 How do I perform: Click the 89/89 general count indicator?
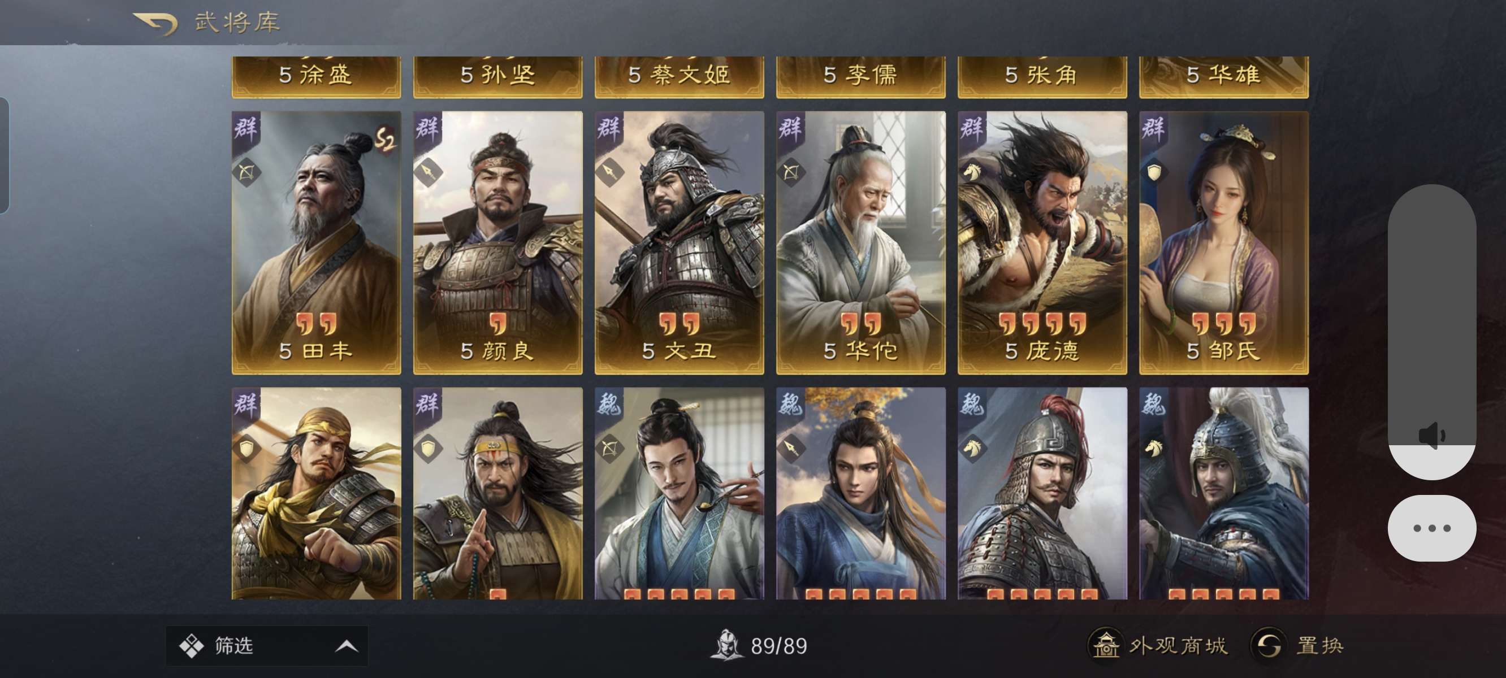(759, 646)
